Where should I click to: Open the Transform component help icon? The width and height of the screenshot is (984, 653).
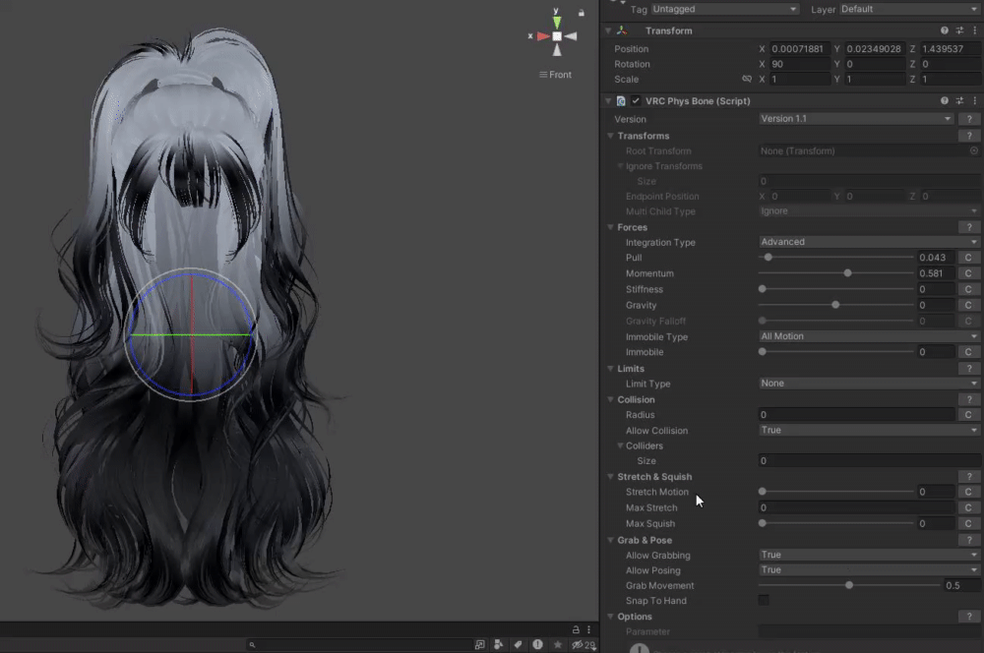pos(945,30)
